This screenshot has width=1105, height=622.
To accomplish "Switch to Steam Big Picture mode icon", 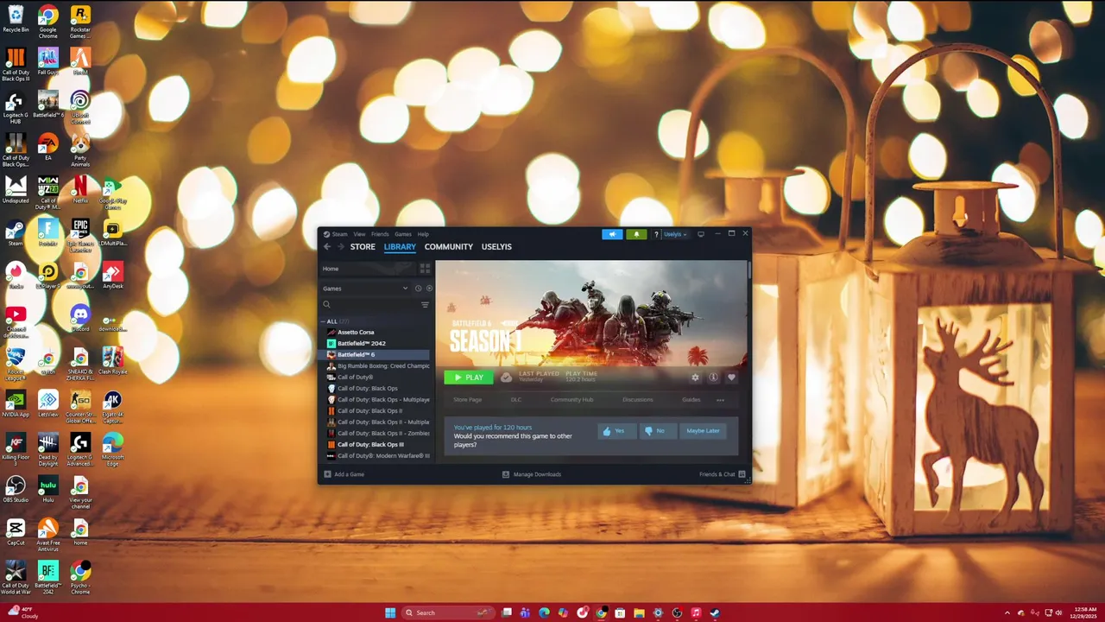I will coord(700,234).
